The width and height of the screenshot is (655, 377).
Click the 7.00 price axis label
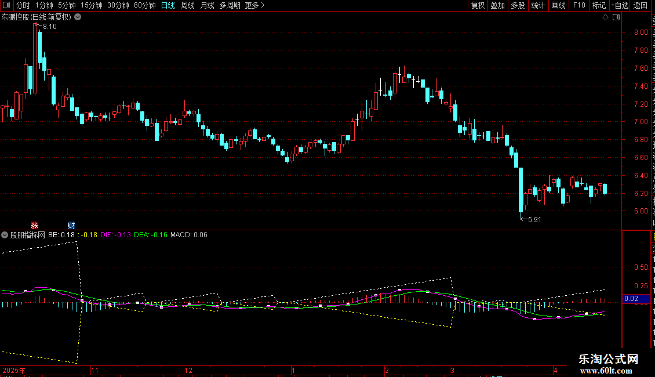(x=641, y=122)
